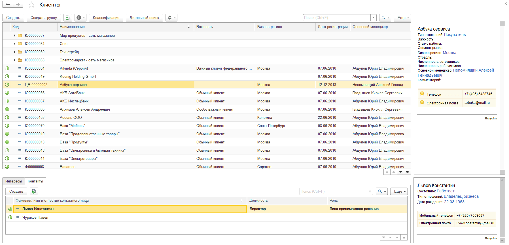Clear the clients list search field
Screen dimensions: 509x245
click(x=373, y=18)
